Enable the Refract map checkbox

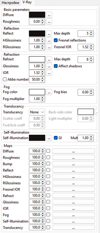pos(48,195)
